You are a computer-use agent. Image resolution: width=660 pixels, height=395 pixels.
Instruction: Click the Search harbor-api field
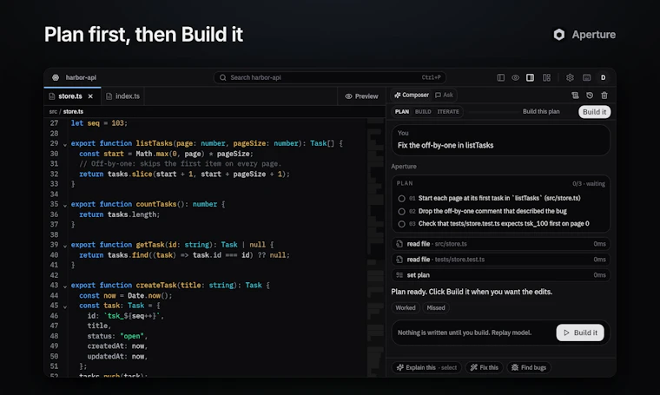[x=330, y=77]
